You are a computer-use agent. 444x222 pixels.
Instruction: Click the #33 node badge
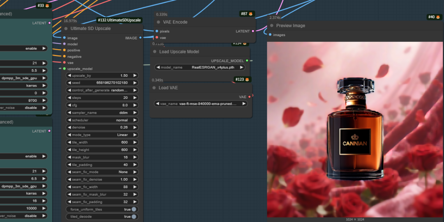point(43,5)
